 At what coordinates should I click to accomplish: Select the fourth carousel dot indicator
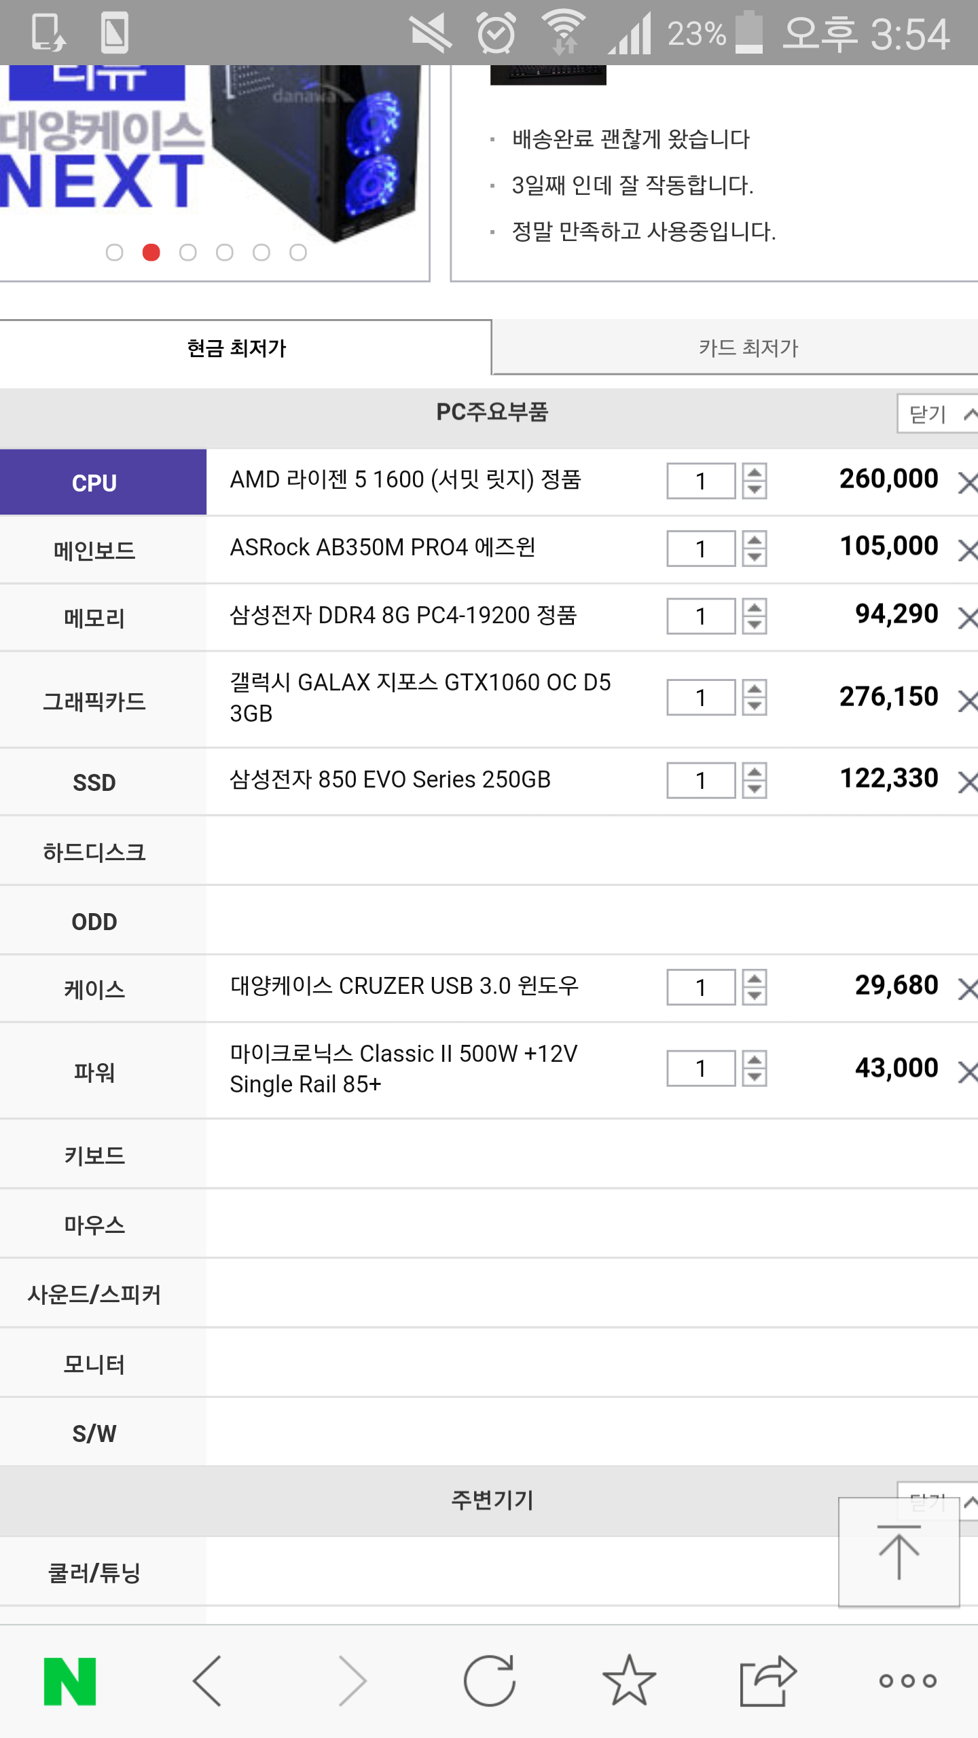(225, 253)
